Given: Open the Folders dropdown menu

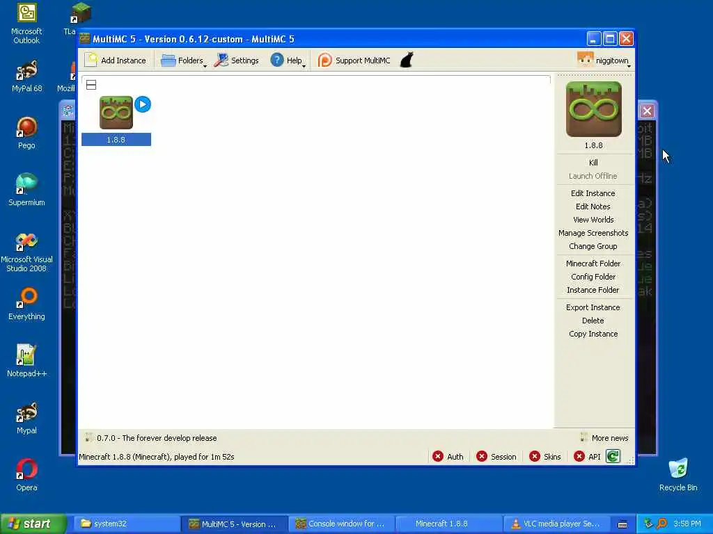Looking at the screenshot, I should [183, 60].
